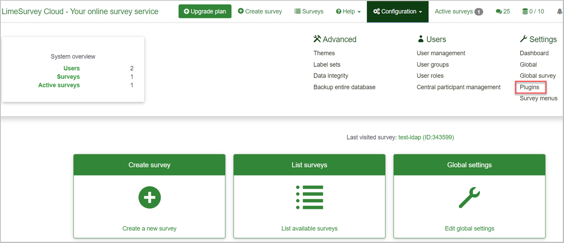Open Data integrity option
The width and height of the screenshot is (564, 243).
[x=331, y=76]
